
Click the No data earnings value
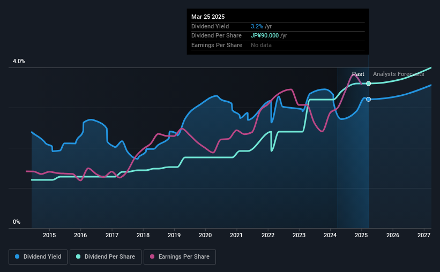pos(261,45)
